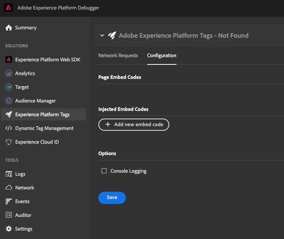Click the Events bars icon
Image resolution: width=284 pixels, height=239 pixels.
pos(9,201)
